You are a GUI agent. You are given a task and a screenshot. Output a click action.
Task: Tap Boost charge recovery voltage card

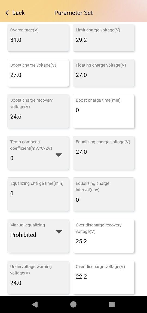[38, 111]
